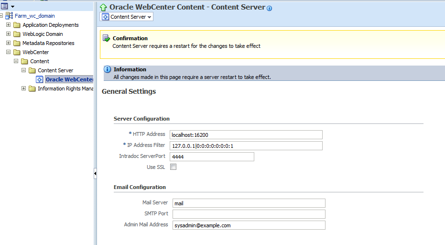The height and width of the screenshot is (245, 445).
Task: Open the navigation tree view menu icon
Action: click(x=7, y=6)
